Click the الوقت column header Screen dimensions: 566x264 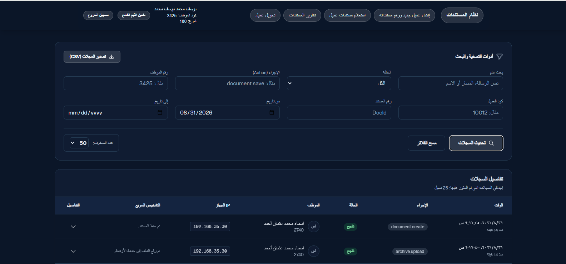pyautogui.click(x=498, y=205)
